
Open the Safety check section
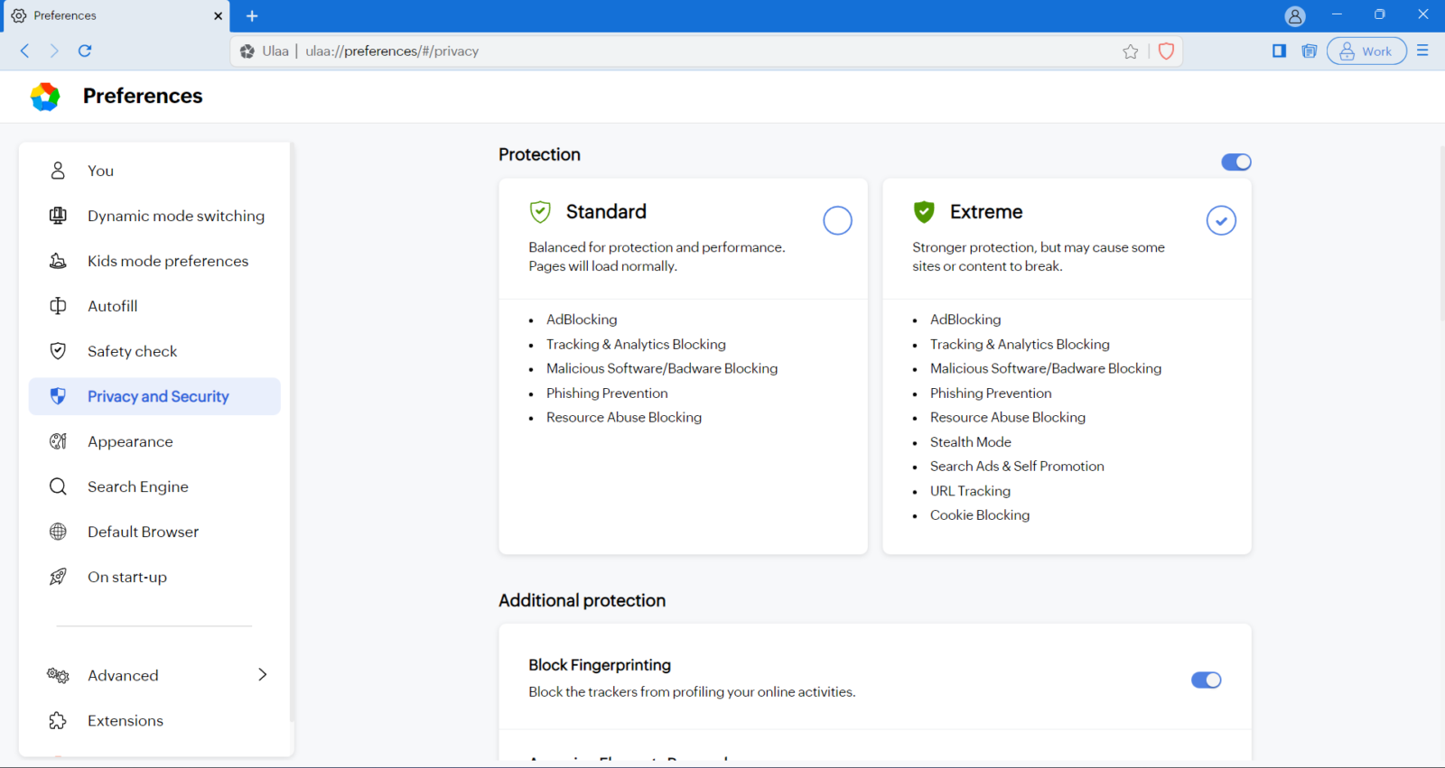click(132, 351)
